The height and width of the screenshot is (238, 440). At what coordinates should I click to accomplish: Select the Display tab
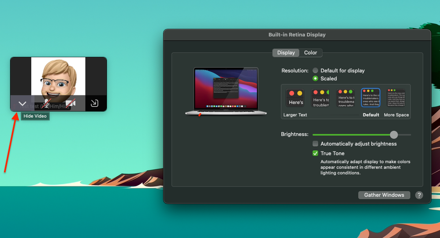click(286, 53)
